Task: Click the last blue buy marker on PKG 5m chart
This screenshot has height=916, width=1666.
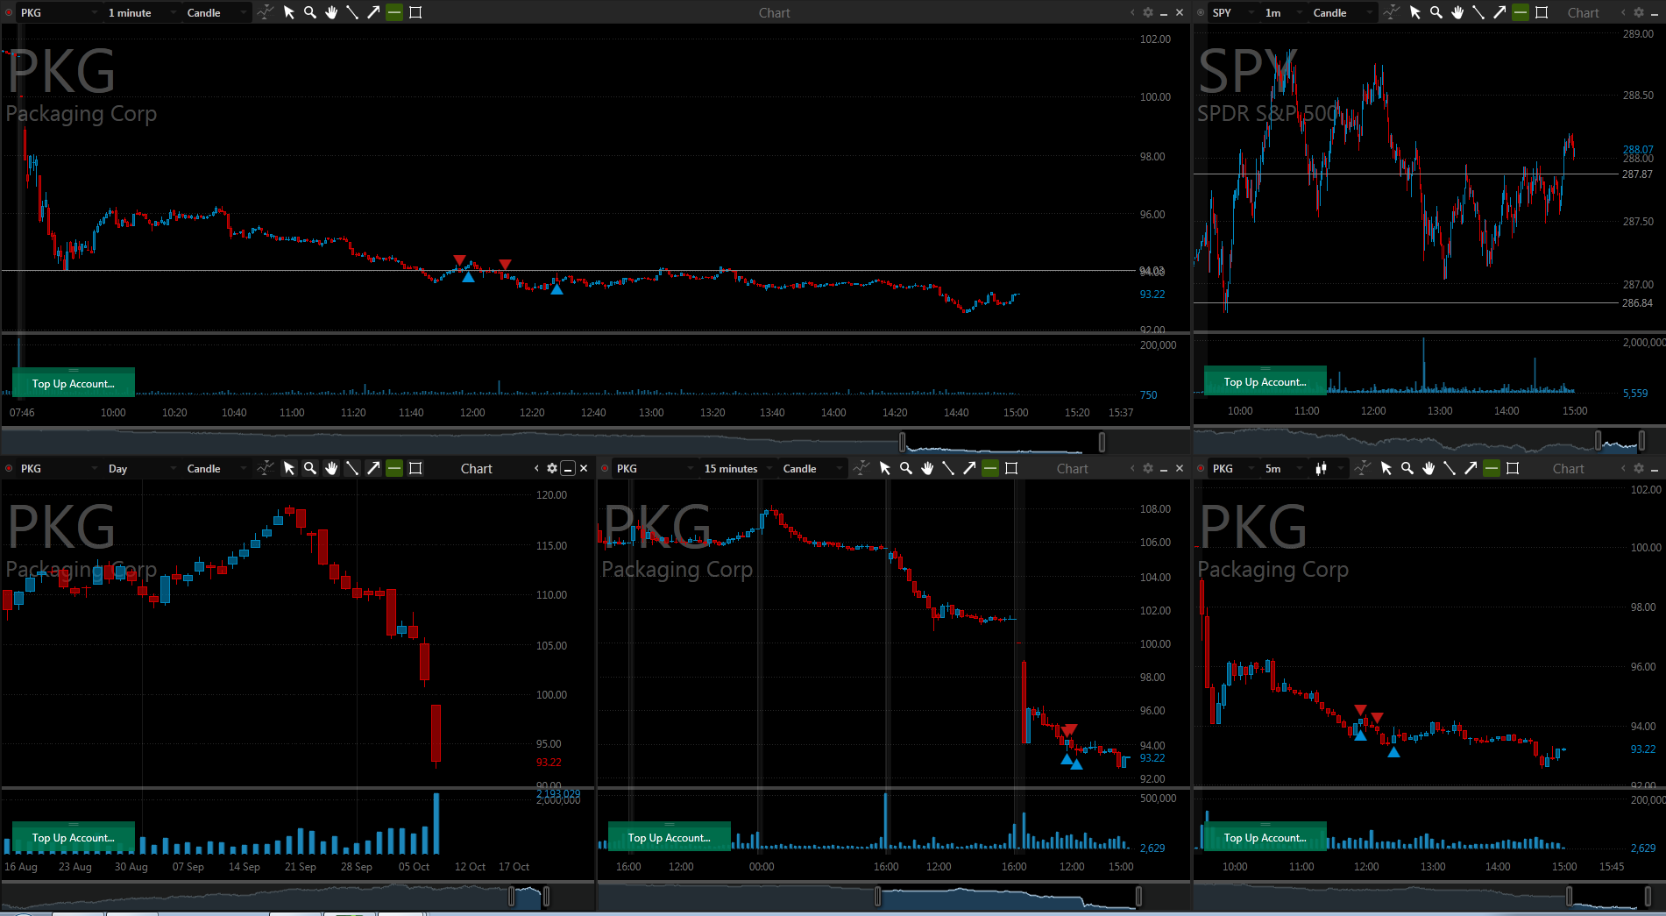Action: [1393, 751]
